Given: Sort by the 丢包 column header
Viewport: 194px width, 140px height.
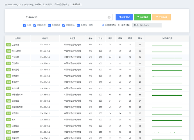Looking at the screenshot, I should tap(91, 38).
